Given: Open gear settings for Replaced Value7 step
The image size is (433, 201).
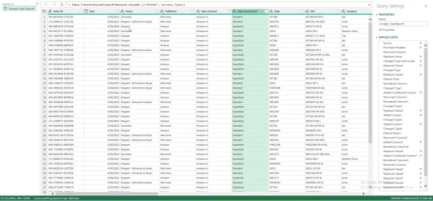Looking at the screenshot, I should (420, 178).
